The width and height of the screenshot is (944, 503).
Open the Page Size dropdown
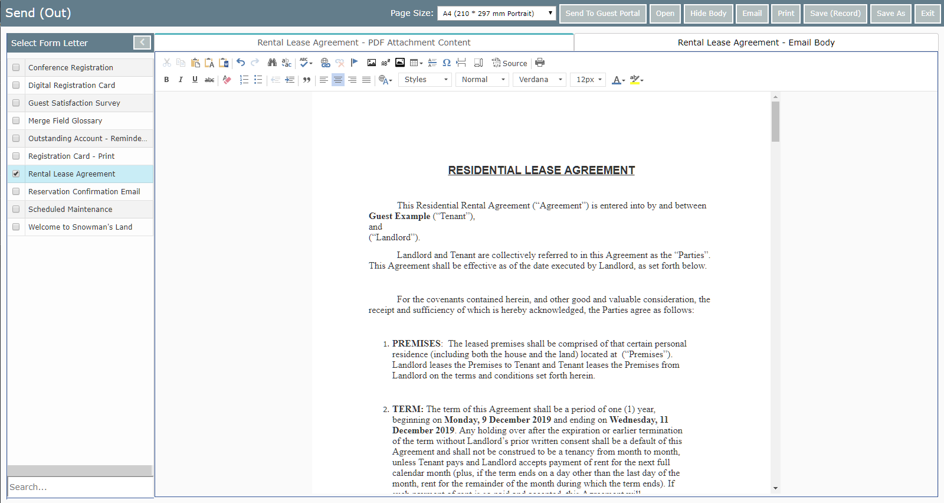tap(497, 13)
